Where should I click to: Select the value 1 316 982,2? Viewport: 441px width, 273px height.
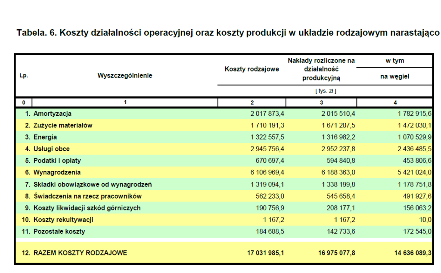[338, 137]
